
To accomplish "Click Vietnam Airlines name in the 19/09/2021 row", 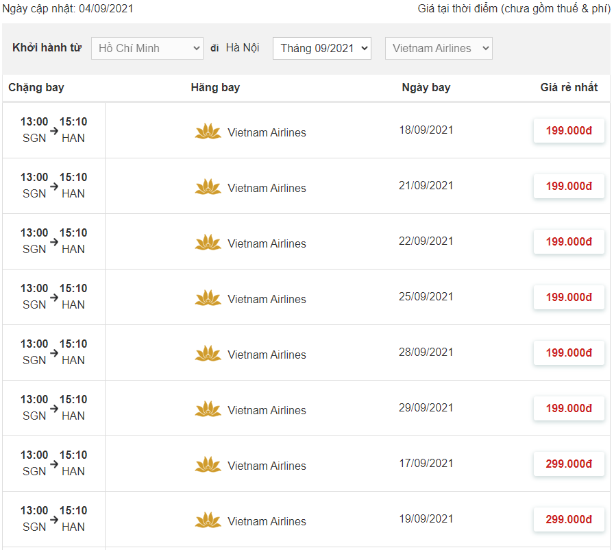I will pos(267,522).
